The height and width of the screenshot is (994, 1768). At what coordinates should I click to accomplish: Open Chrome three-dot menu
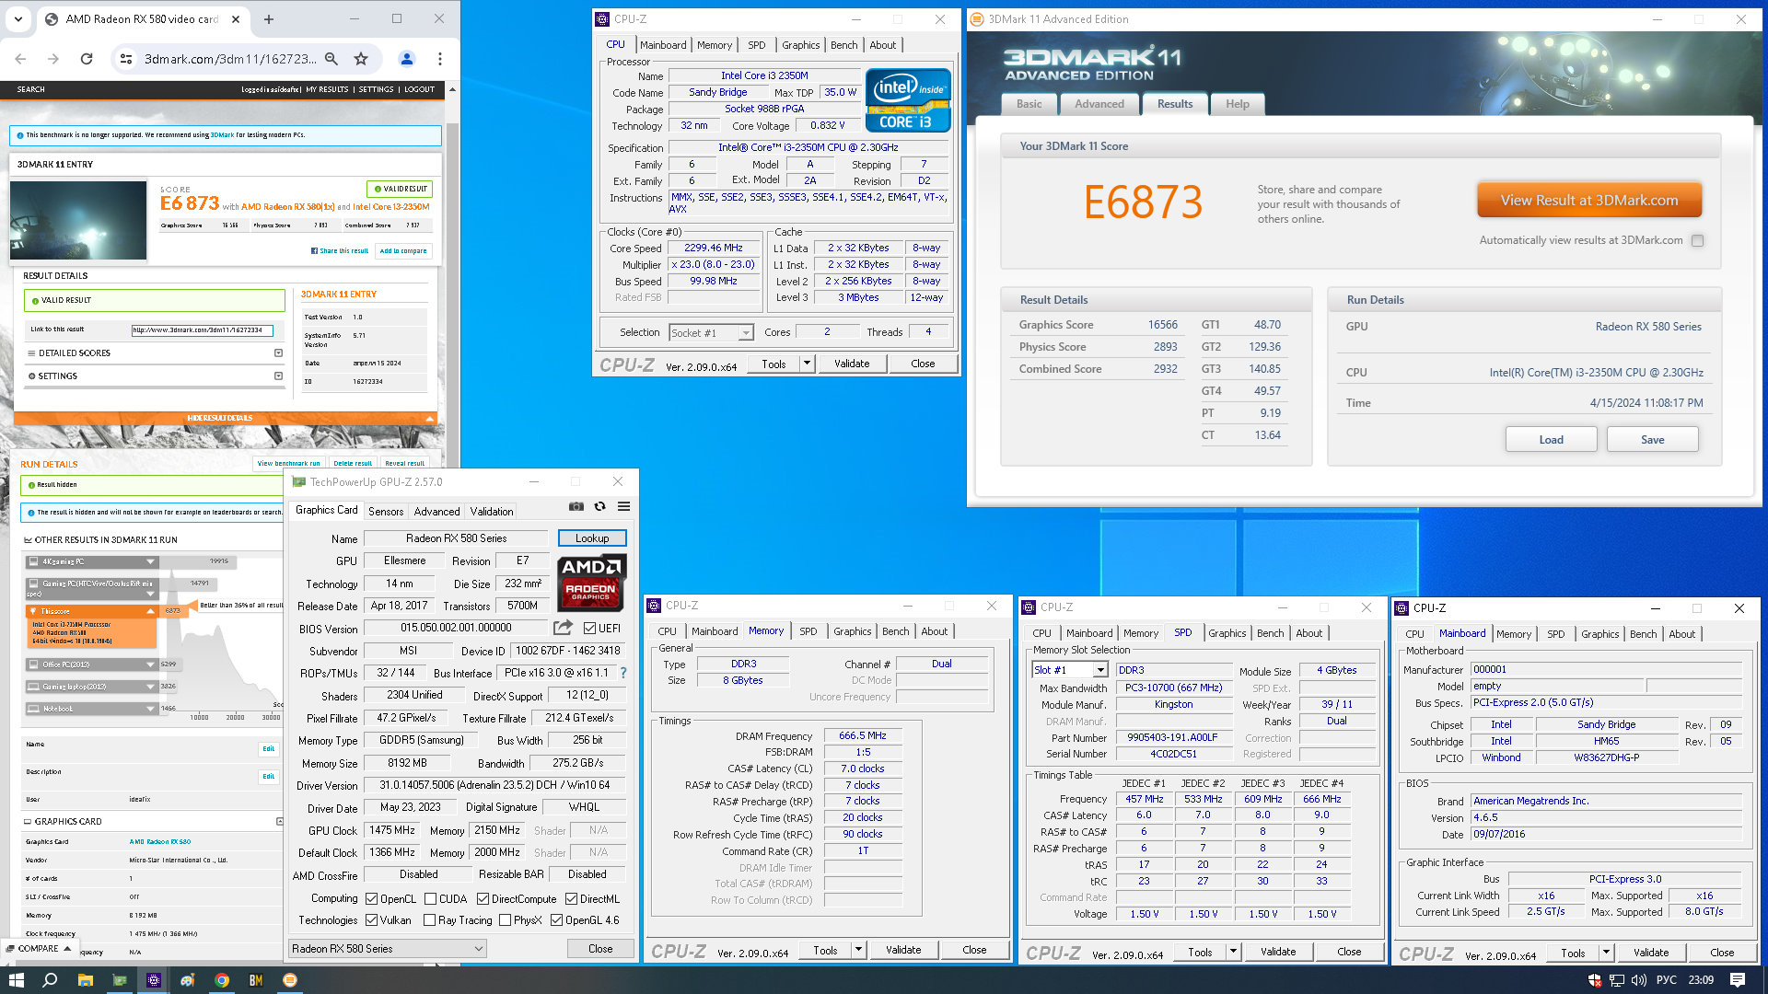coord(440,59)
